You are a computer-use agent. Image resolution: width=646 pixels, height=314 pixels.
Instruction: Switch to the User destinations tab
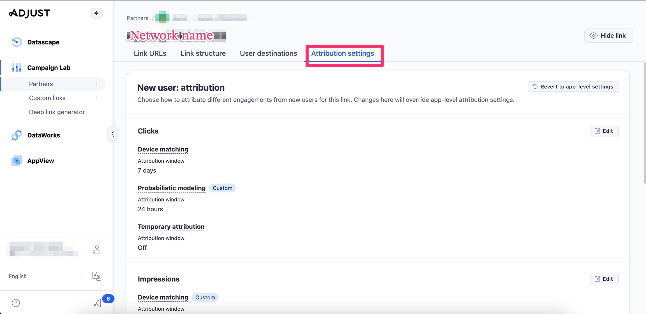(268, 53)
